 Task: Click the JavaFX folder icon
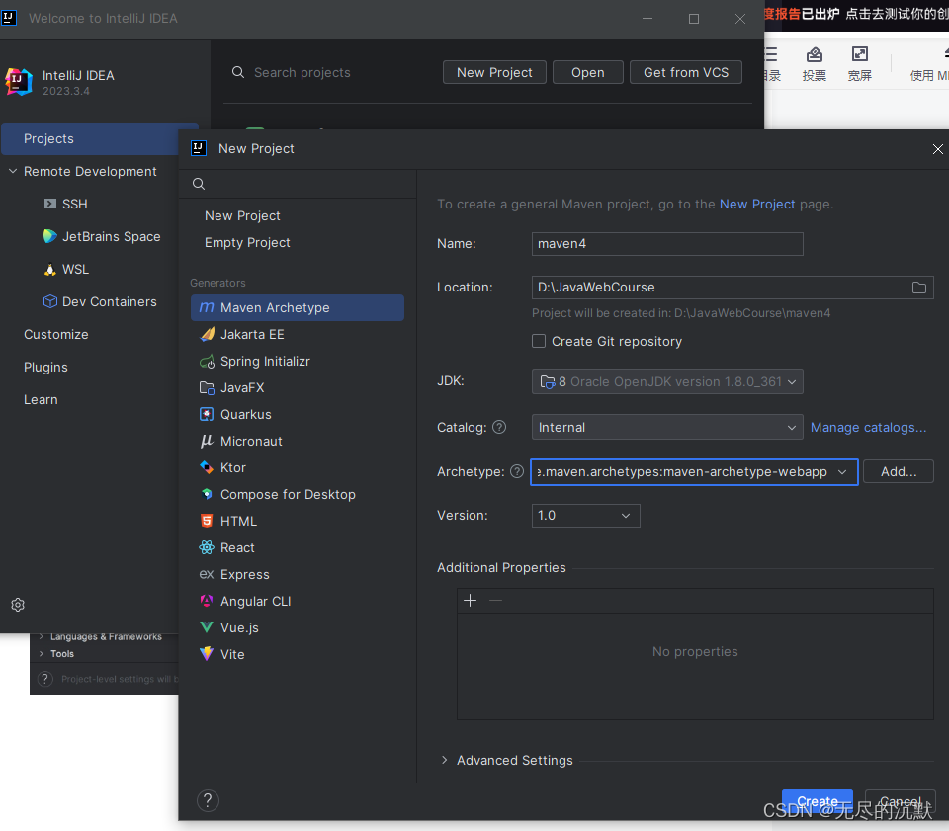(207, 387)
